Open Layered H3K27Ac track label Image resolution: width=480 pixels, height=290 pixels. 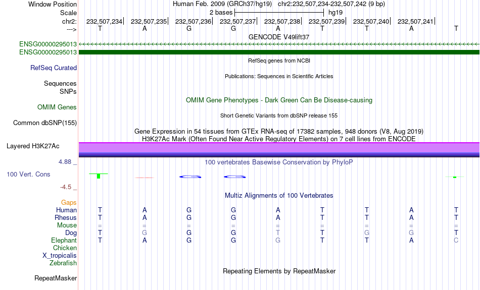pos(33,146)
